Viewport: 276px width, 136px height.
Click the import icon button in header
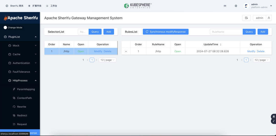coord(246,18)
